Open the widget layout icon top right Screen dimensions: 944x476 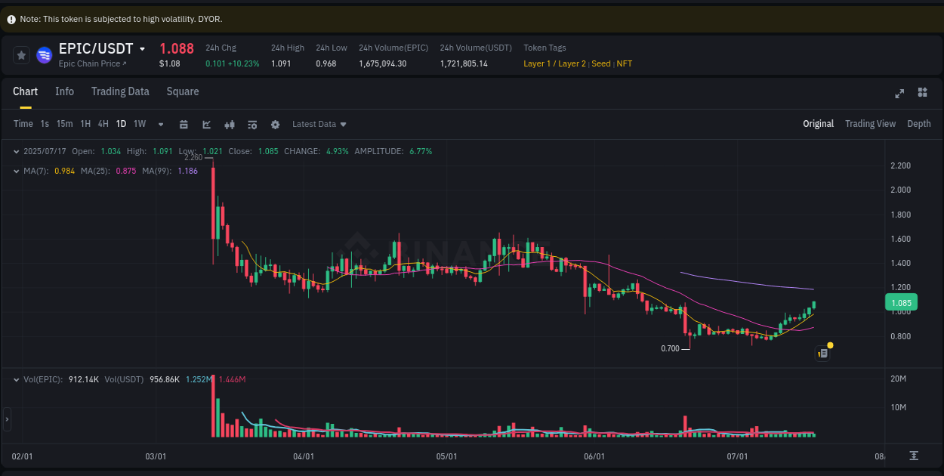tap(922, 93)
